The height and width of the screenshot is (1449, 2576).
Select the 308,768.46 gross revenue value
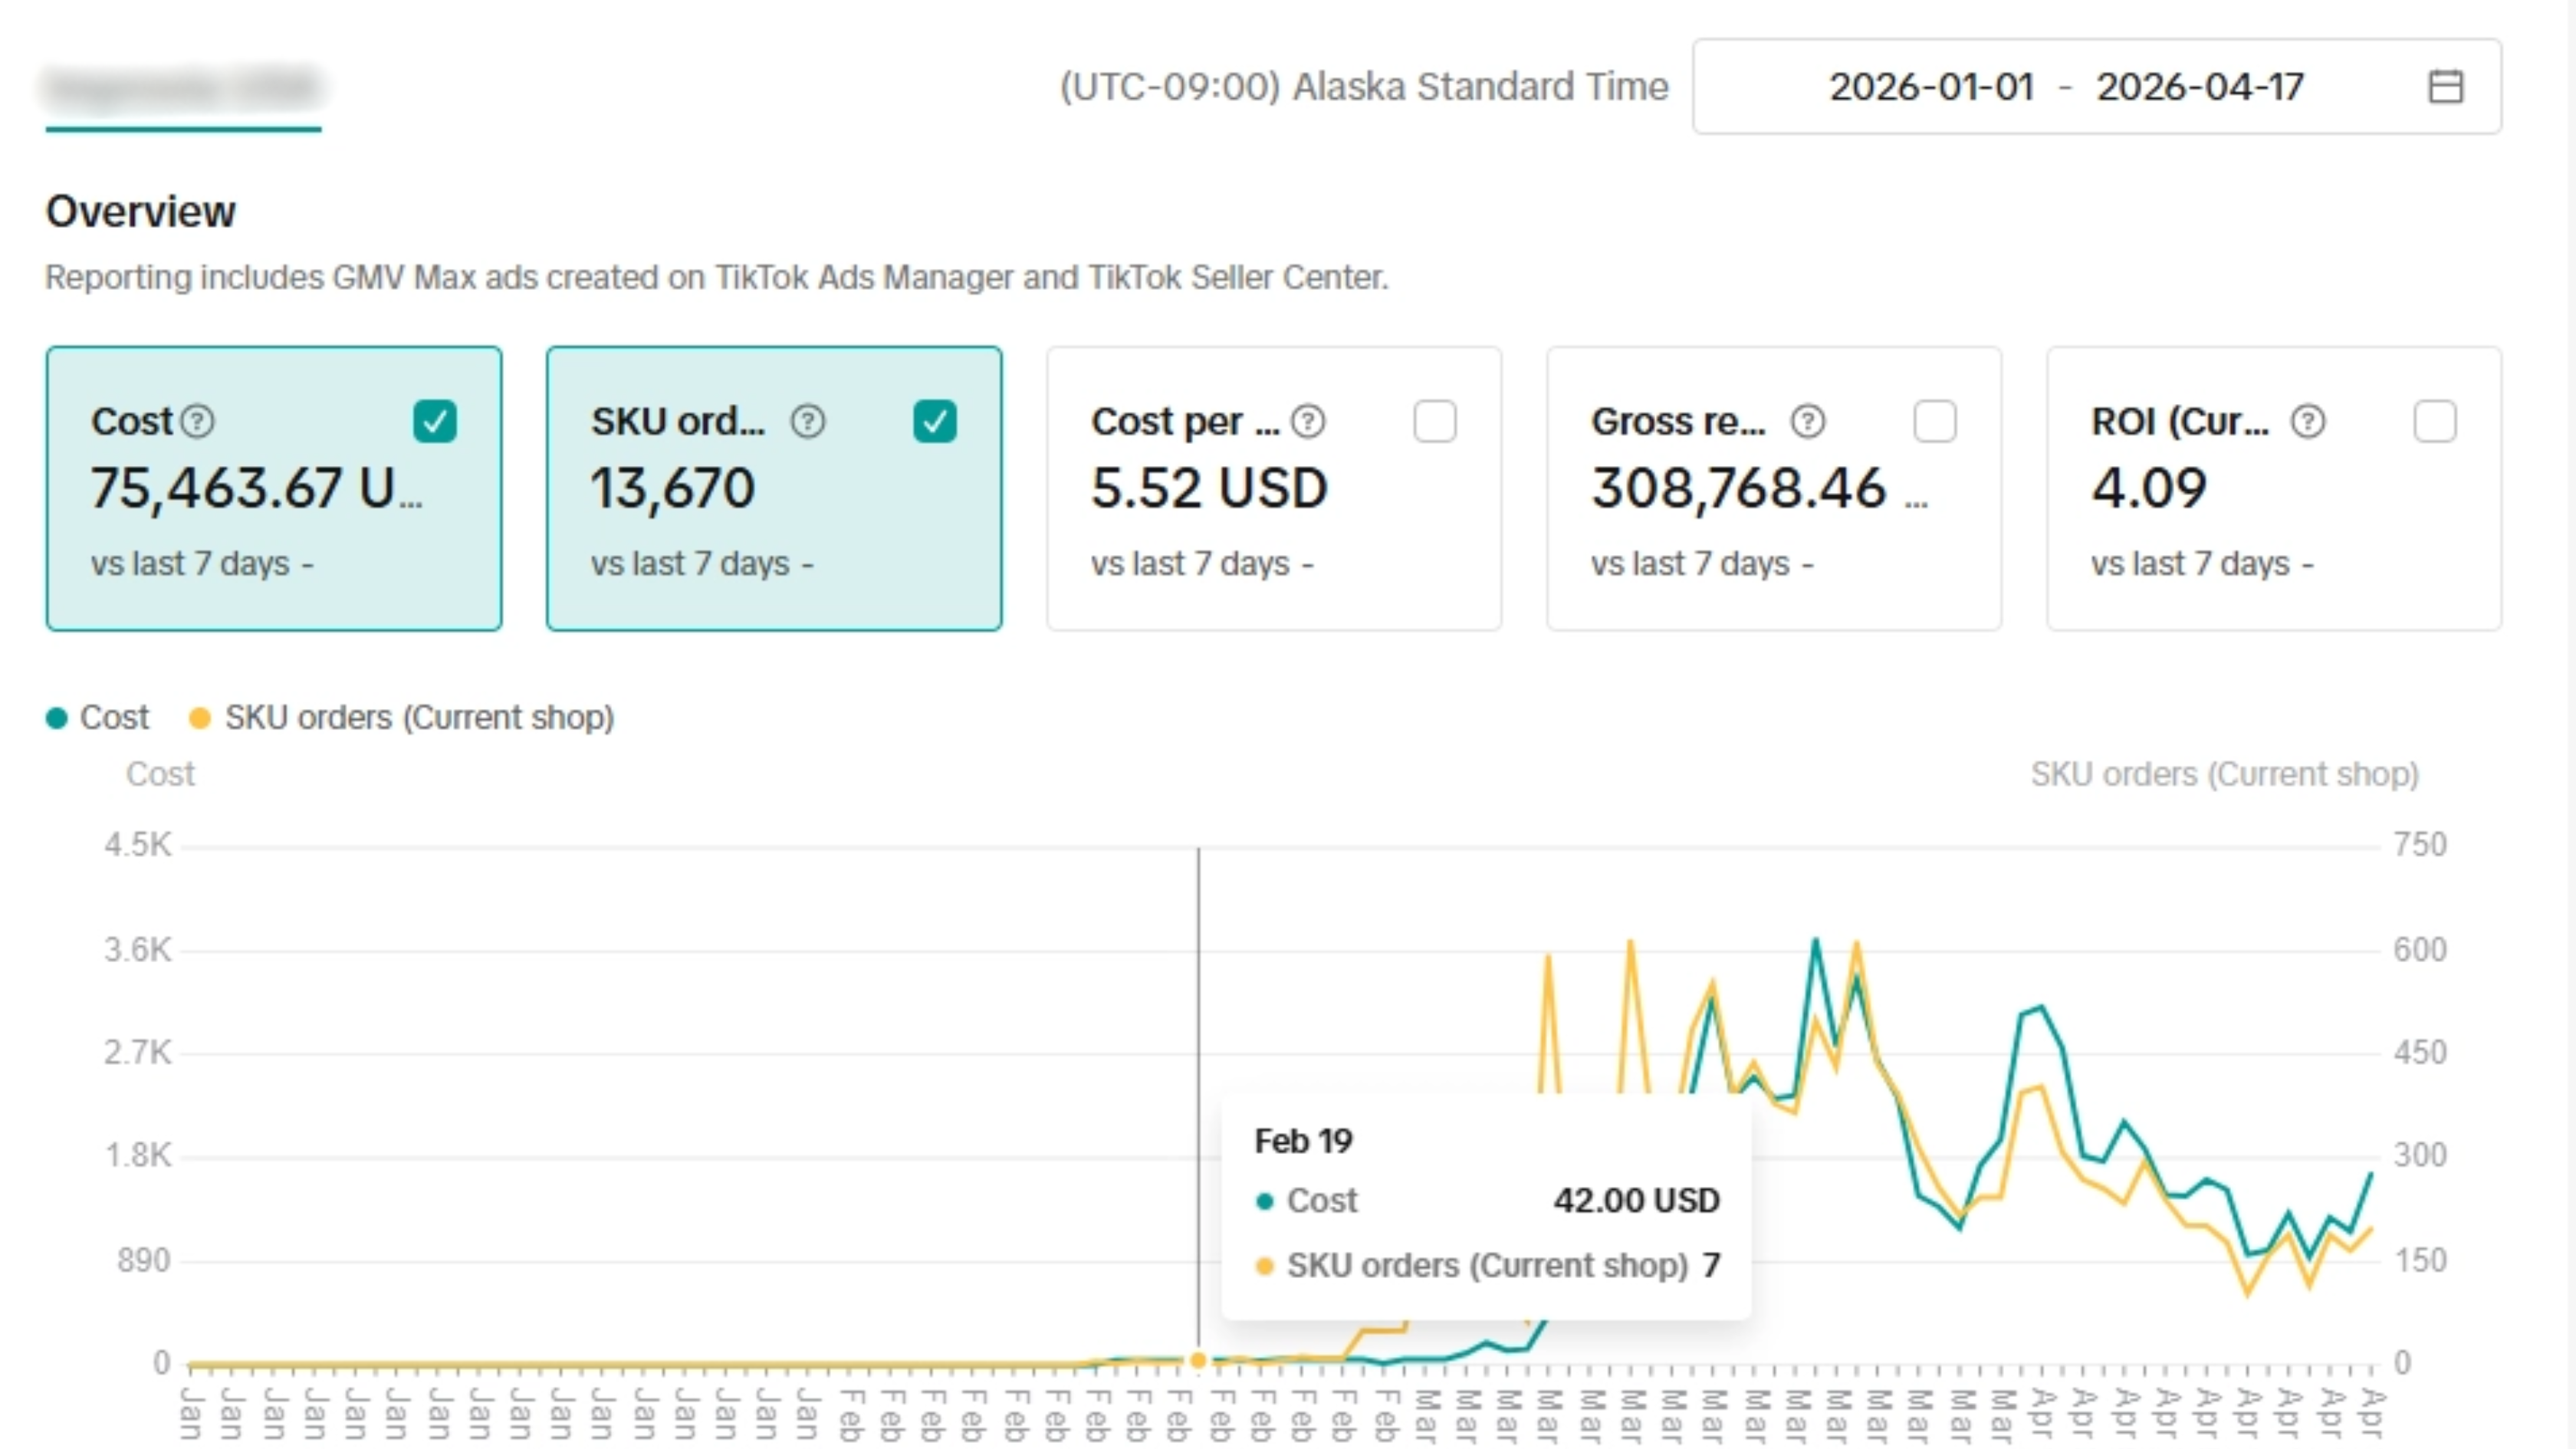pos(1759,488)
